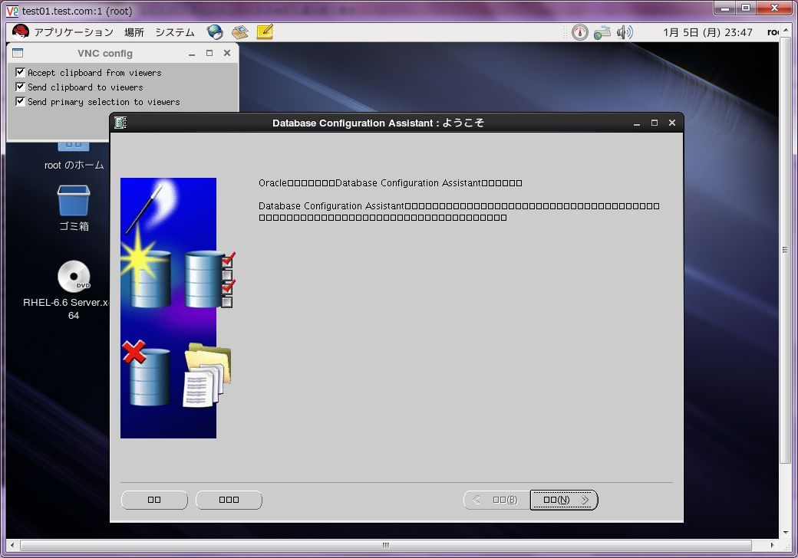
Task: Click the second bottom-left button with three characters
Action: coord(229,500)
